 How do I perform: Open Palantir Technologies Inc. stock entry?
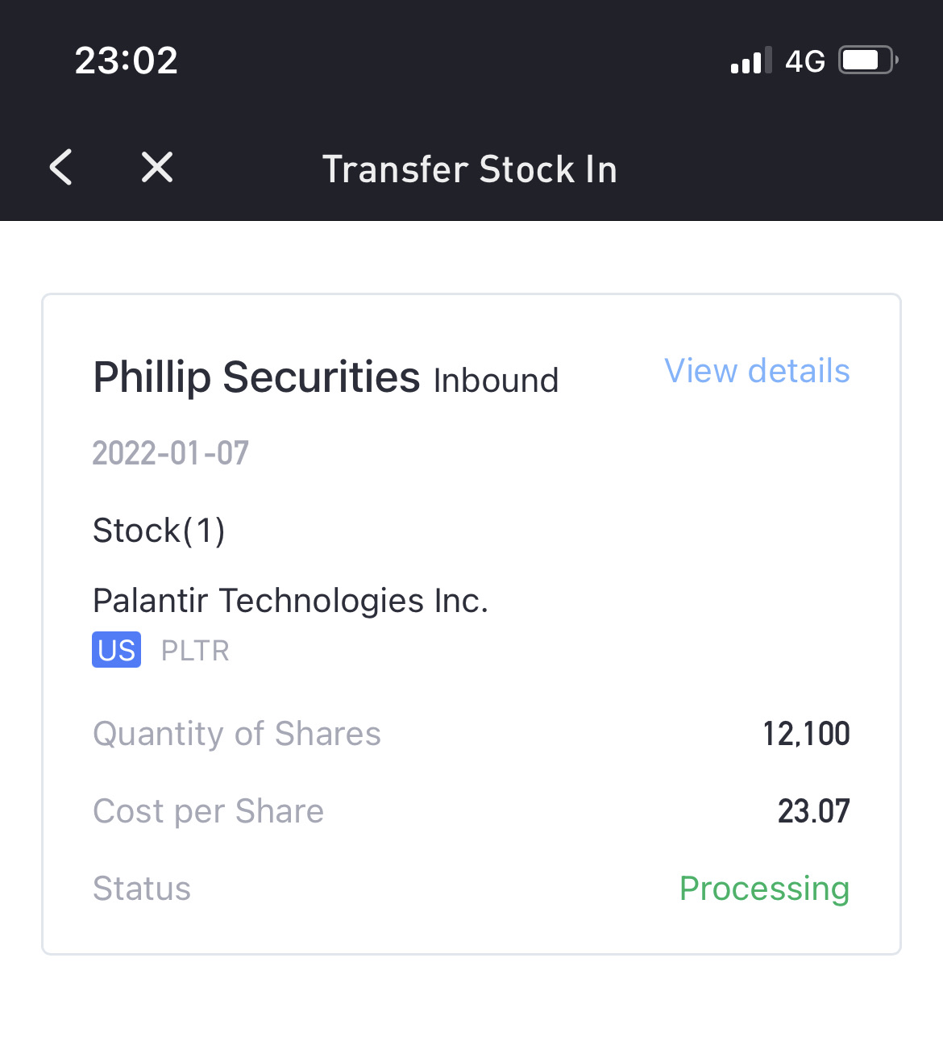coord(290,601)
